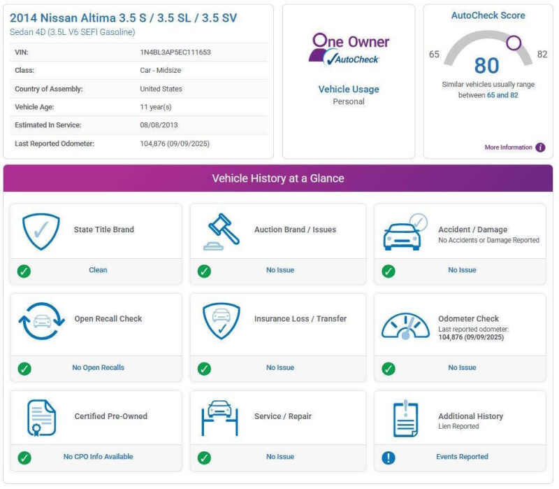
Task: Open the No Open Recalls link
Action: 98,367
